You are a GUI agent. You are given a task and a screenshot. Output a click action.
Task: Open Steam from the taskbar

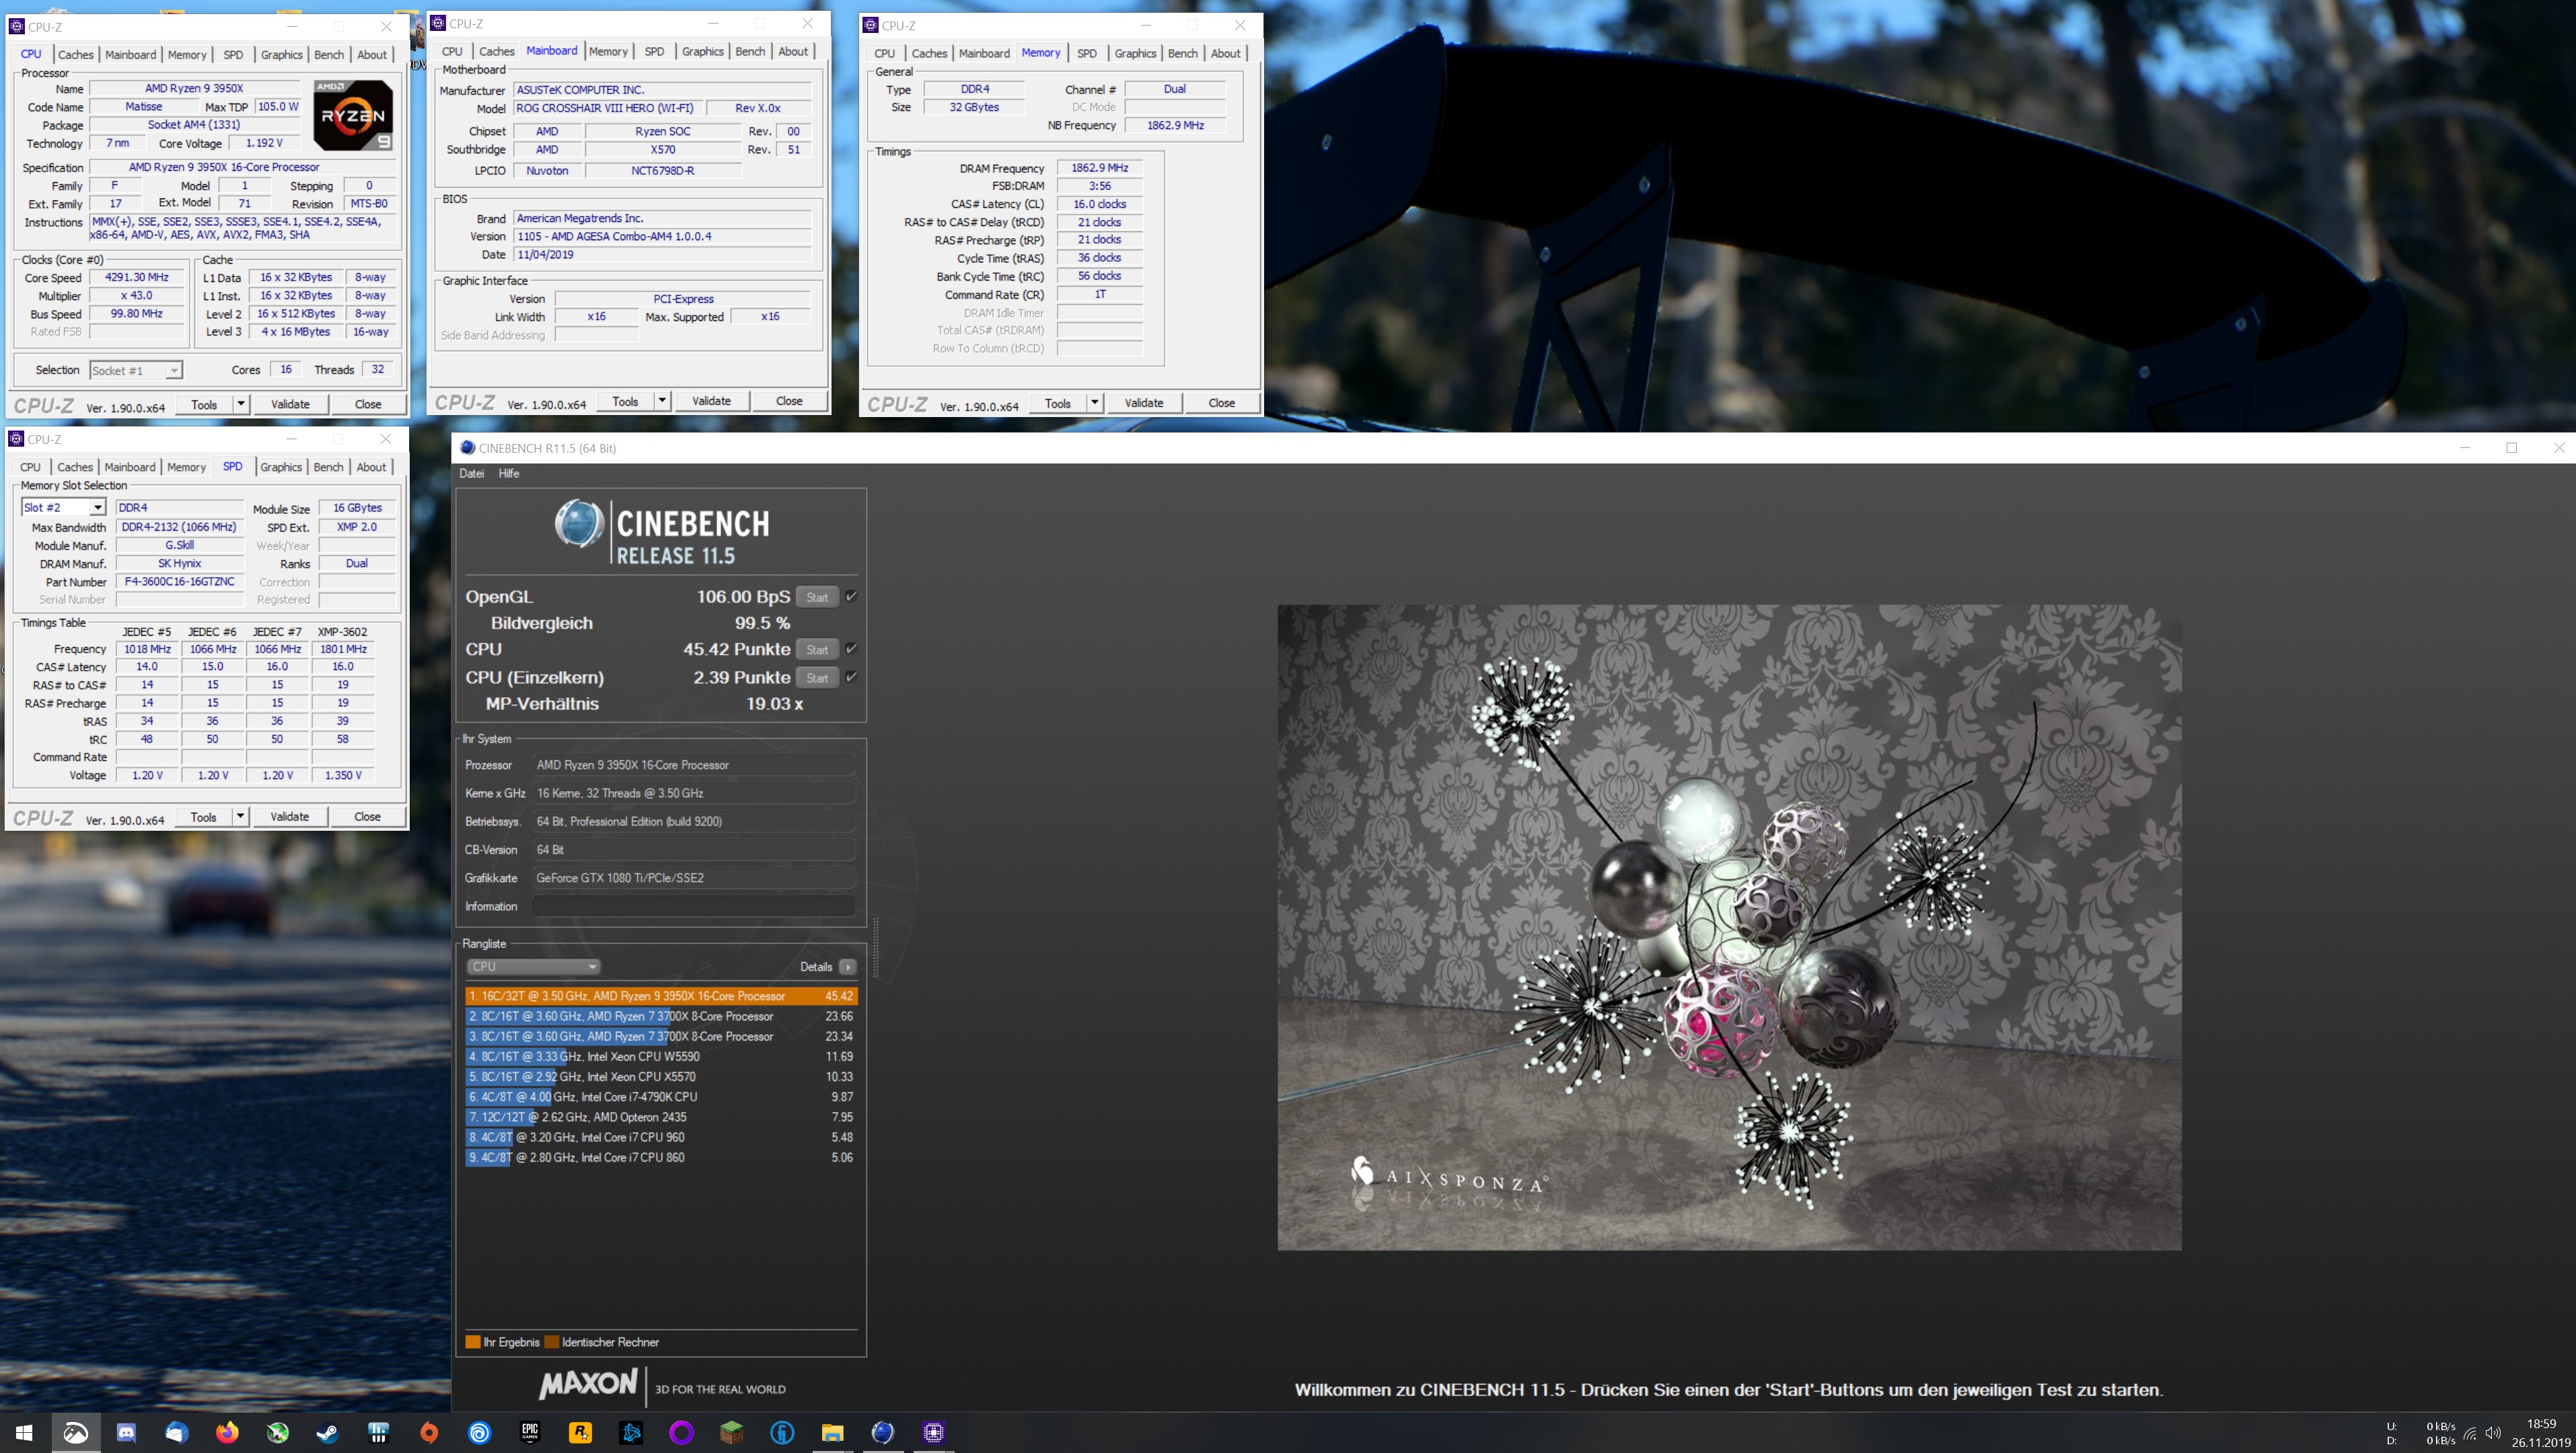click(328, 1432)
